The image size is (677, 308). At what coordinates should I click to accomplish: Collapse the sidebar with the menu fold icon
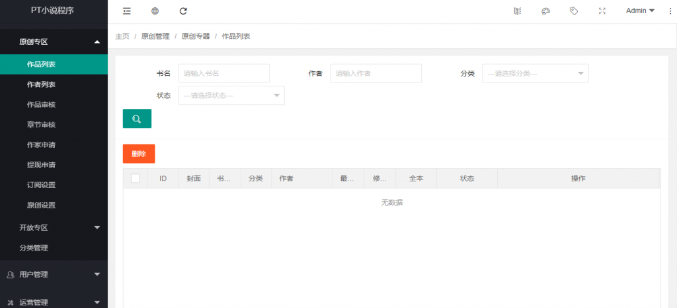127,11
